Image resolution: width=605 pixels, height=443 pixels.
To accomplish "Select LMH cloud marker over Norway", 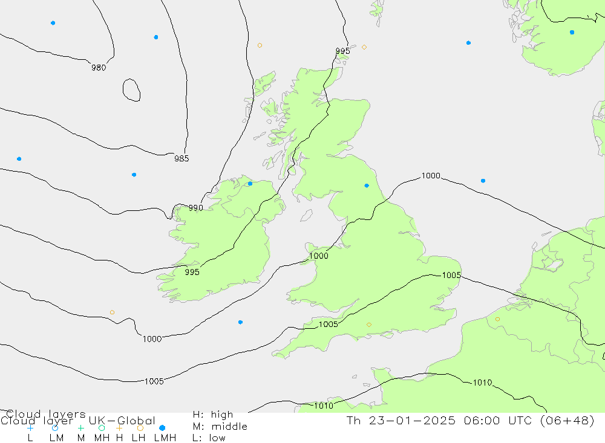I will coord(572,33).
